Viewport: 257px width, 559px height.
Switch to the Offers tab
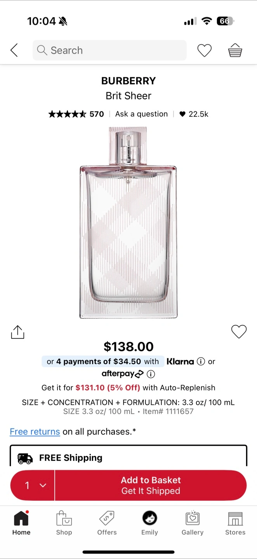107,523
